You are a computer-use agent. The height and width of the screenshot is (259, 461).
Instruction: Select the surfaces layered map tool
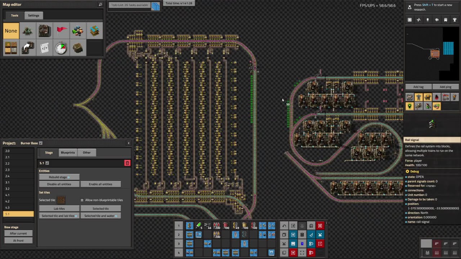click(x=95, y=31)
